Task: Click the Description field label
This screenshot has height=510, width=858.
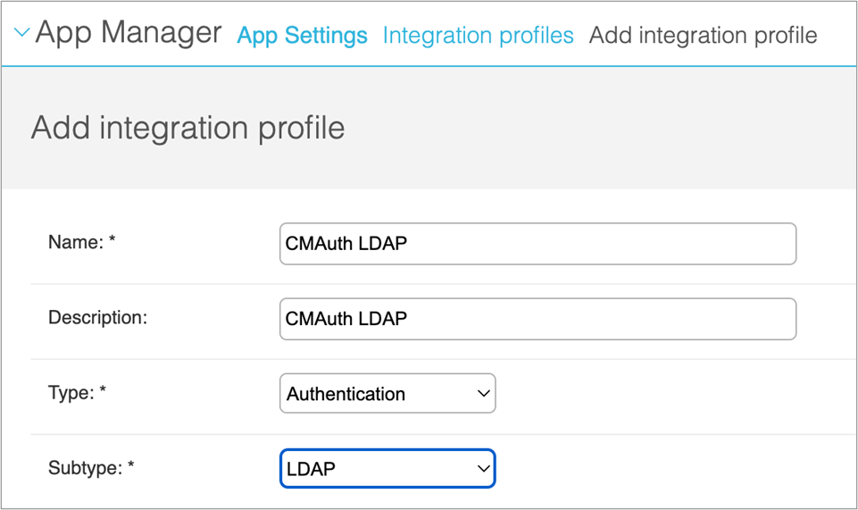Action: [x=97, y=317]
